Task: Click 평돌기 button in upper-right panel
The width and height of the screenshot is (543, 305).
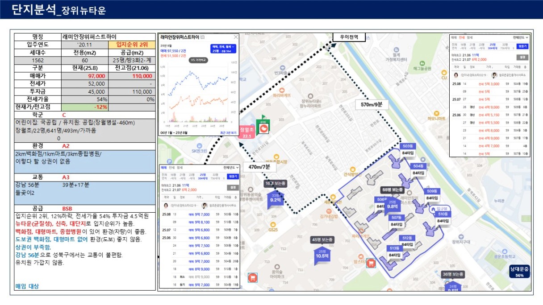Action: (523, 46)
